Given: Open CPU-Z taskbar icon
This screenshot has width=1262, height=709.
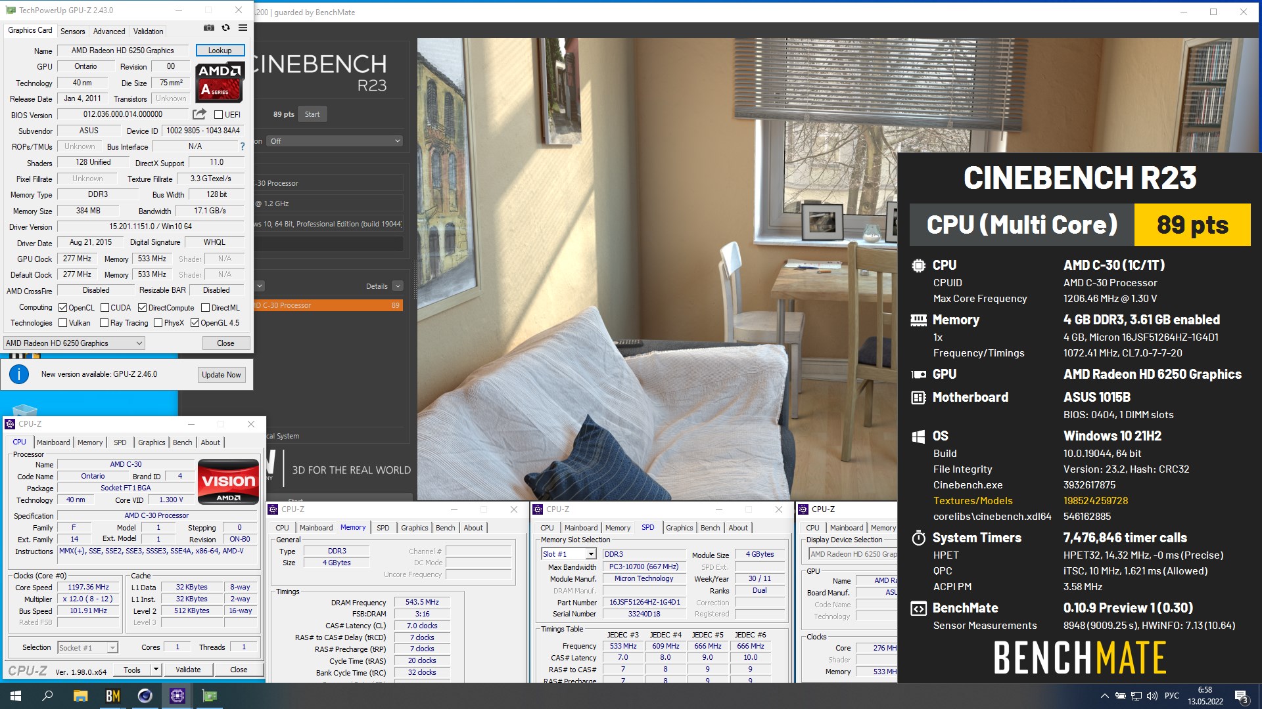Looking at the screenshot, I should point(177,696).
